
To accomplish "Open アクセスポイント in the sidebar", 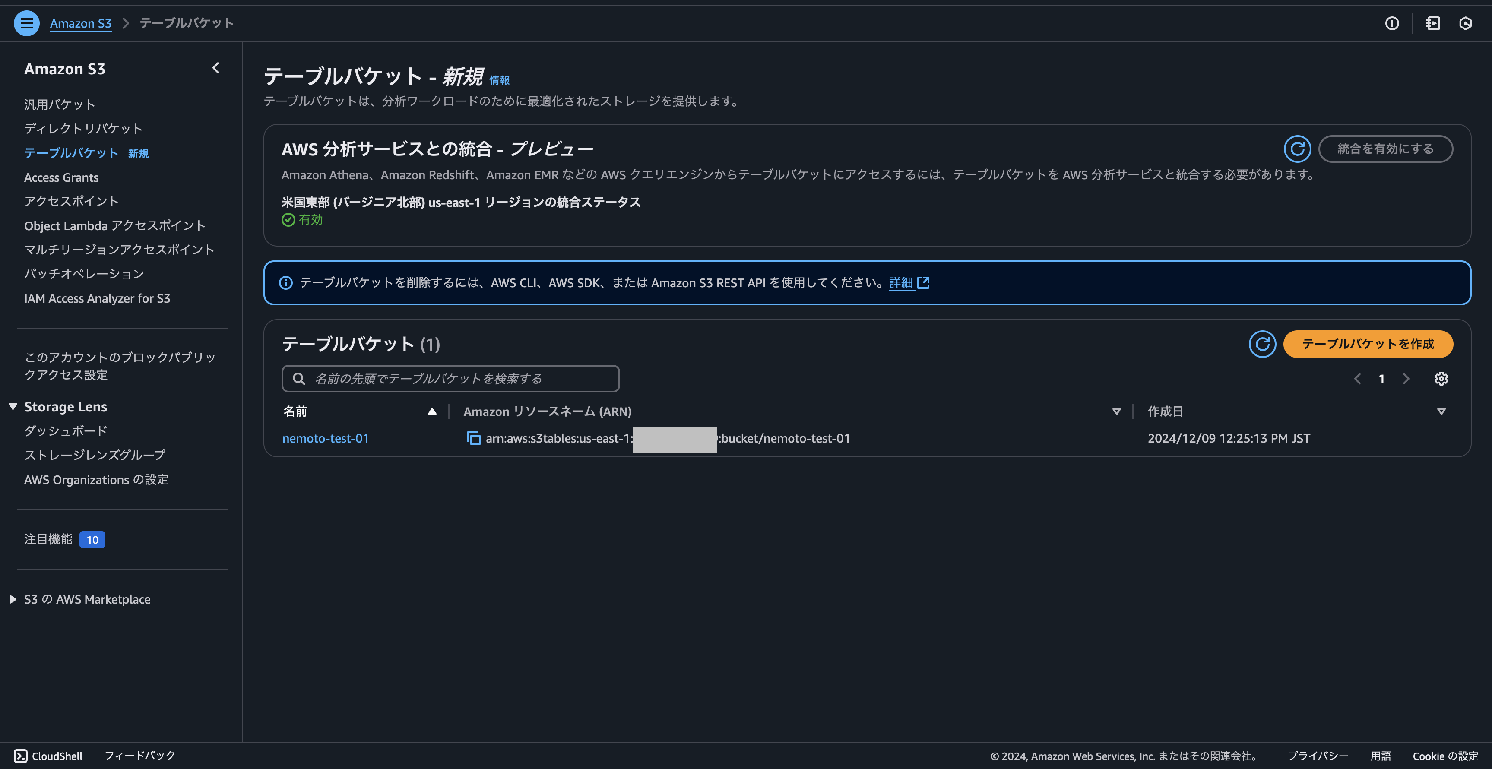I will (71, 201).
